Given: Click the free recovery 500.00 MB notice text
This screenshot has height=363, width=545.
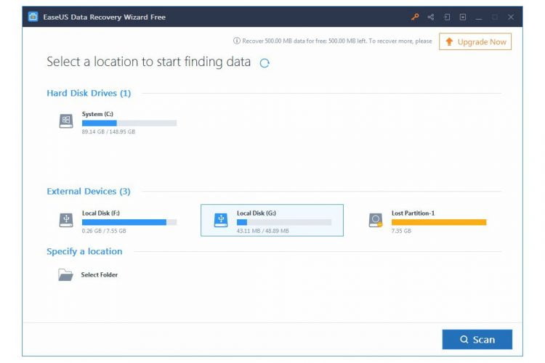Looking at the screenshot, I should (x=336, y=41).
